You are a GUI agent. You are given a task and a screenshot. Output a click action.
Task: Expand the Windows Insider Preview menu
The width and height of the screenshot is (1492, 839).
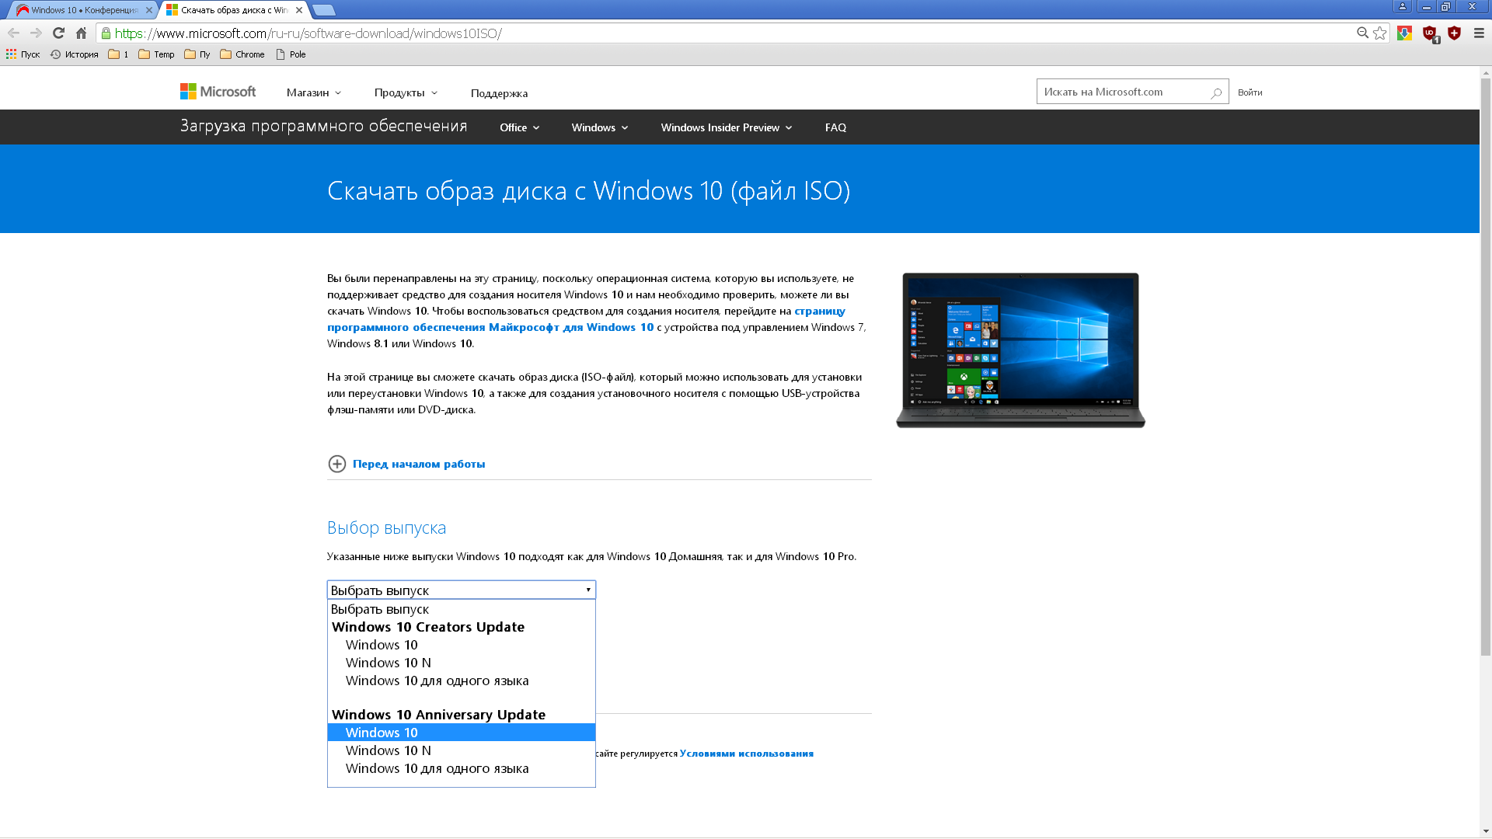click(x=726, y=127)
